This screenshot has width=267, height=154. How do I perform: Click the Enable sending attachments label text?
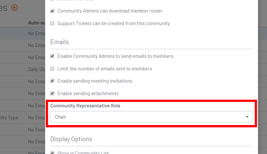(88, 93)
